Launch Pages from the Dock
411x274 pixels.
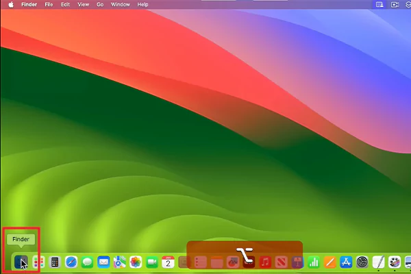pyautogui.click(x=330, y=262)
